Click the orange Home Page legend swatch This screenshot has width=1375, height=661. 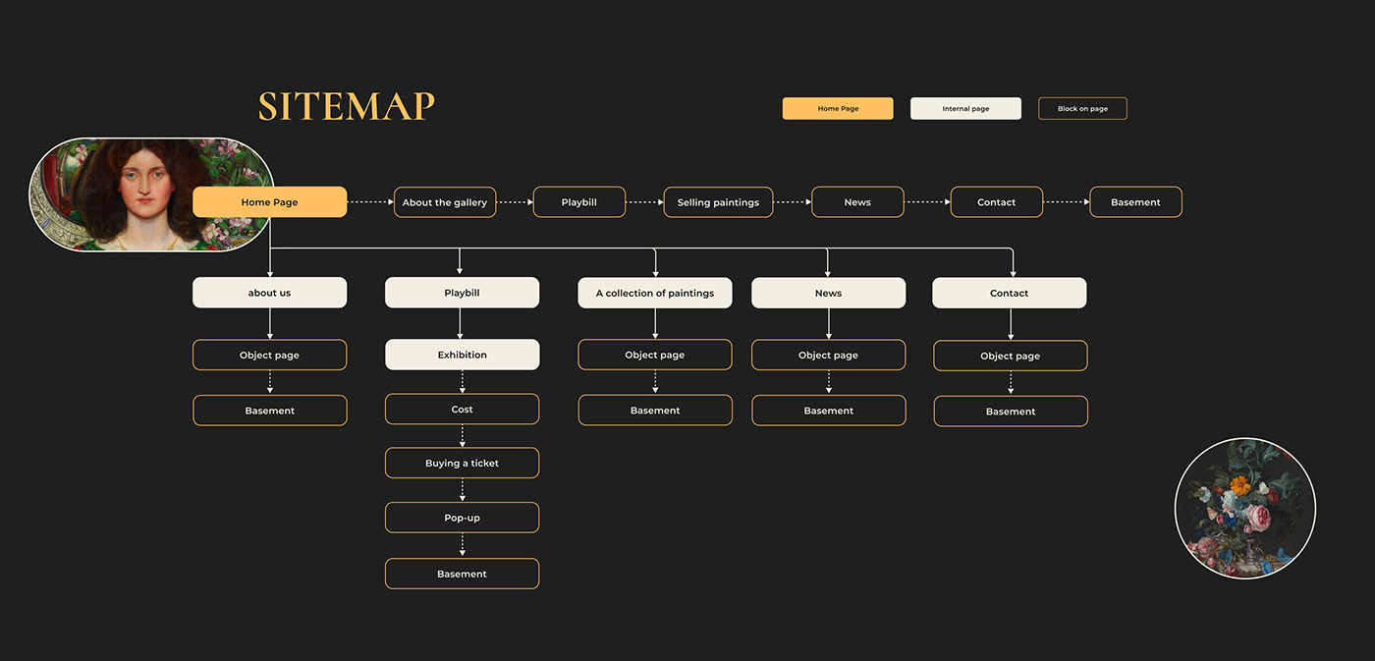point(837,109)
